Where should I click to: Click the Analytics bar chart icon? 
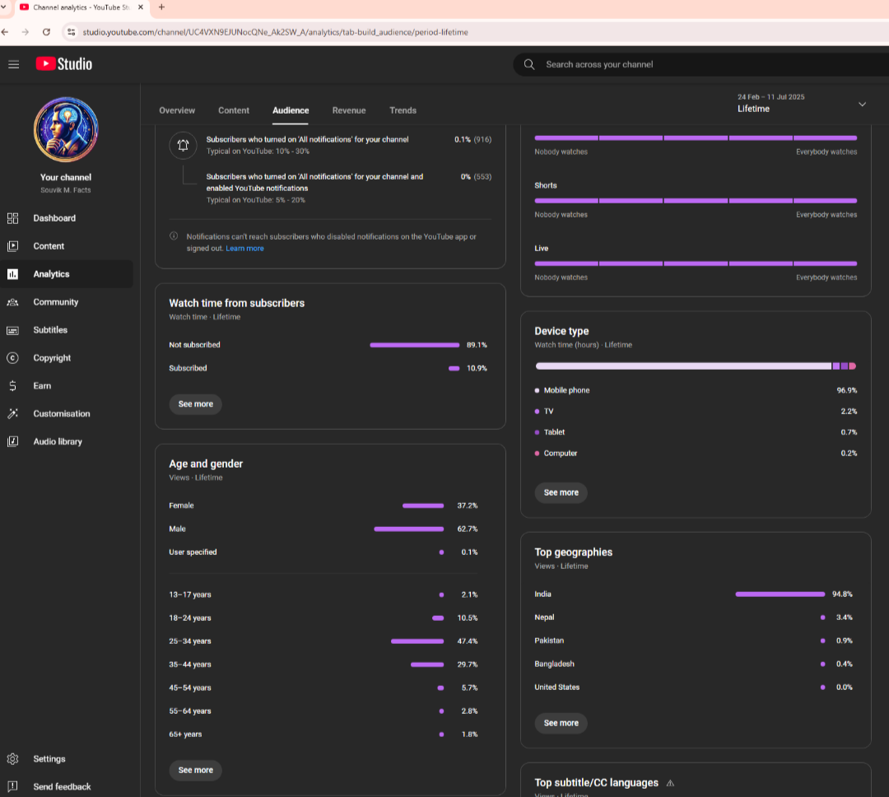click(12, 274)
